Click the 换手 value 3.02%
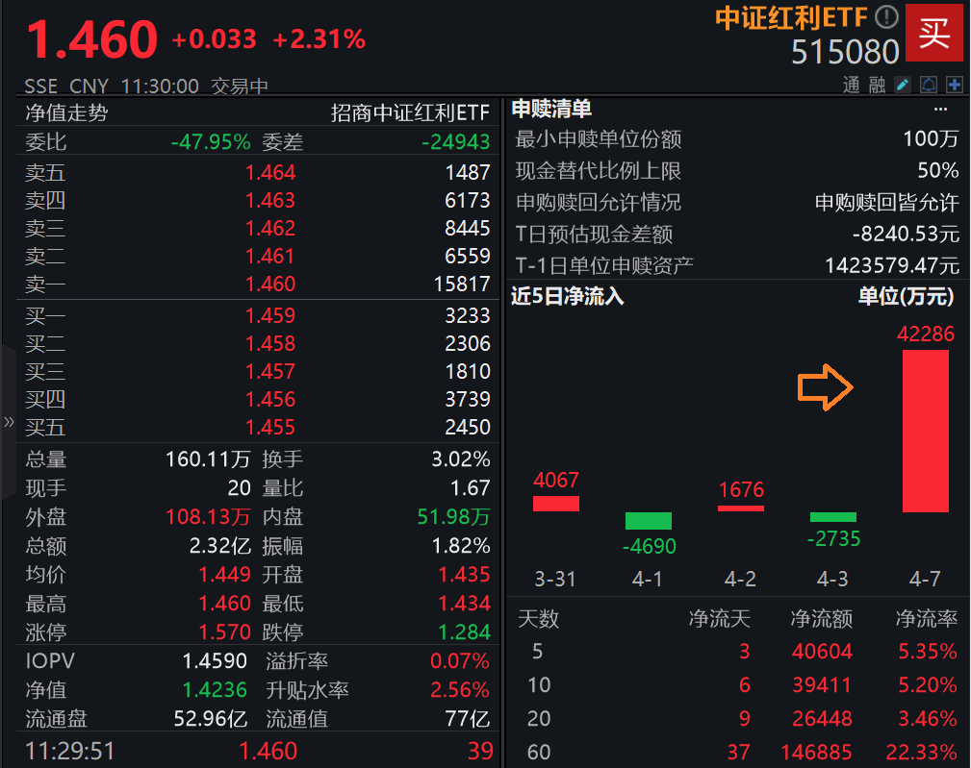 (x=461, y=459)
